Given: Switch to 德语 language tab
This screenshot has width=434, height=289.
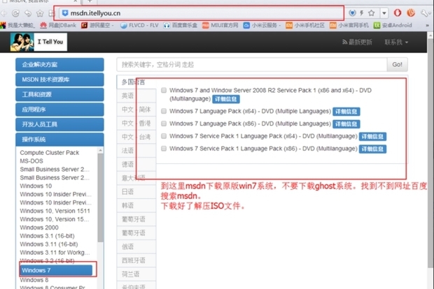Looking at the screenshot, I should pyautogui.click(x=136, y=165).
